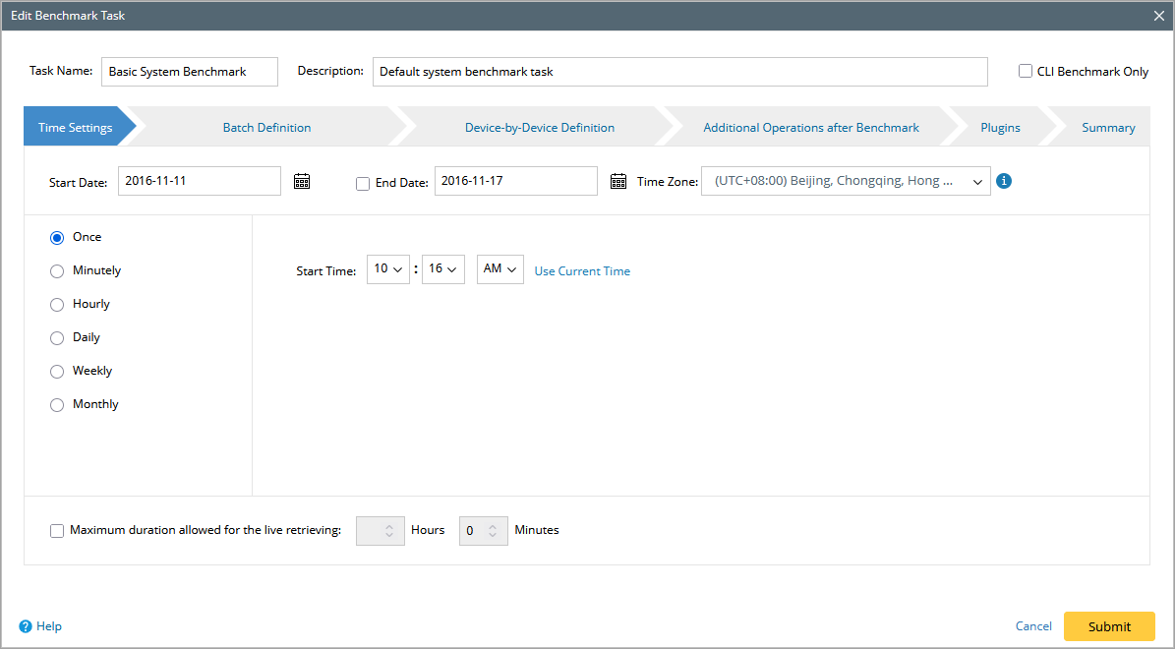
Task: Pick the Monthly schedule option
Action: pyautogui.click(x=57, y=405)
